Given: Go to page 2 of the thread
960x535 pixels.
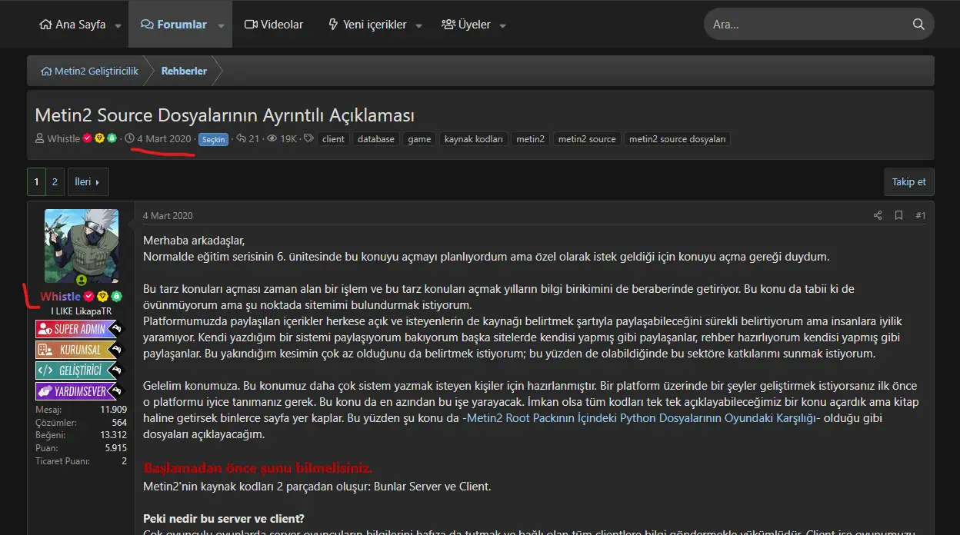Looking at the screenshot, I should click(x=55, y=182).
